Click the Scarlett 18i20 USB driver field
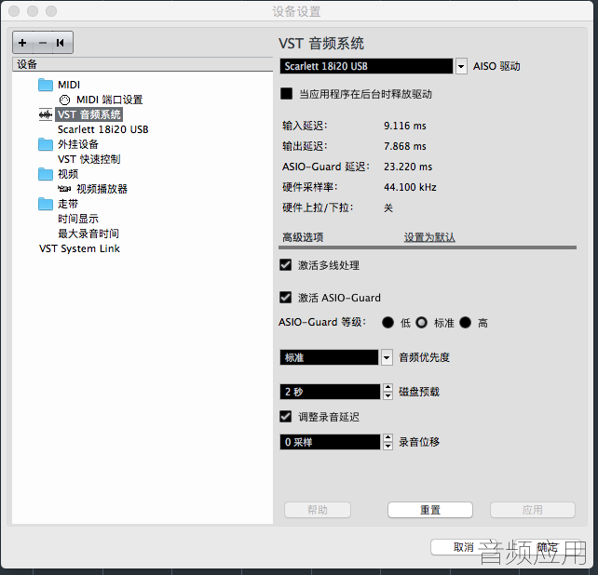This screenshot has width=598, height=575. coord(366,66)
